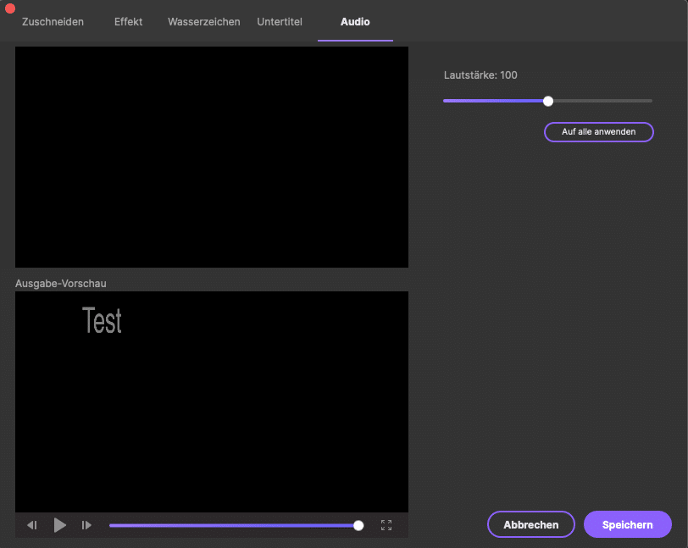Cancel changes with Abbrechen

pos(531,524)
